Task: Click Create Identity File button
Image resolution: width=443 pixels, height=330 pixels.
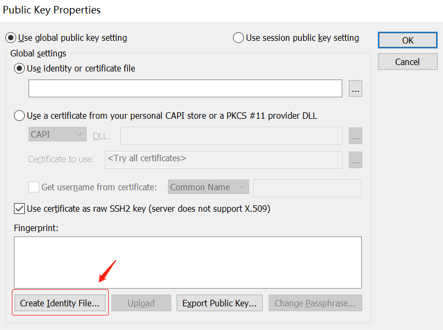Action: point(60,303)
